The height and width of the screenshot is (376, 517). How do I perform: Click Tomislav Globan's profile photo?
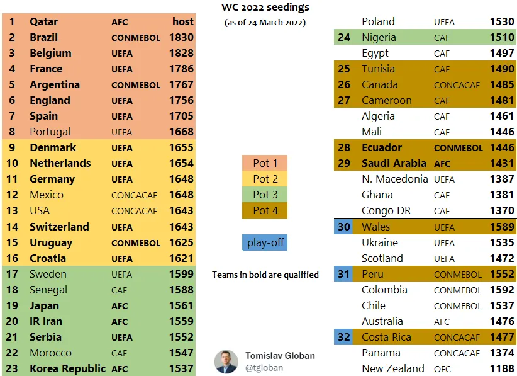tap(226, 362)
